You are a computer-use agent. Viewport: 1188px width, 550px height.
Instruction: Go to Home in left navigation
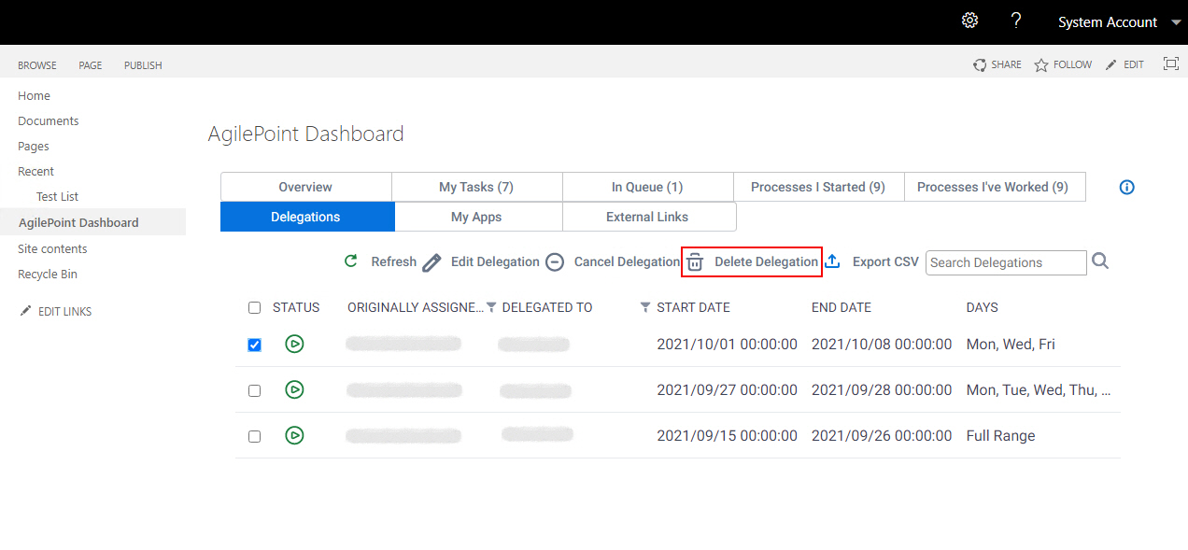tap(34, 95)
